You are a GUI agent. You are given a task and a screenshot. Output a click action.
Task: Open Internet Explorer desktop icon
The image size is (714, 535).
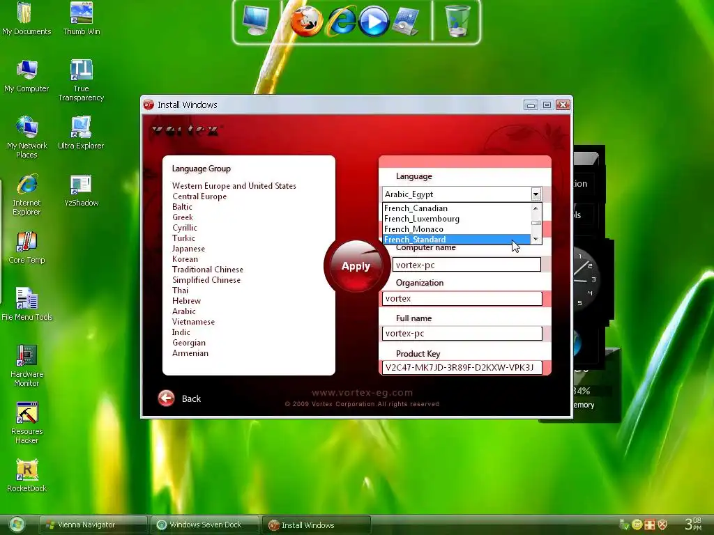(26, 195)
